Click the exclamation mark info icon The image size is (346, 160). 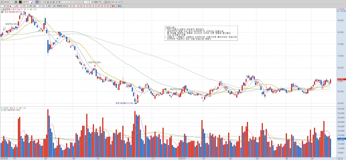[x=34, y=2]
